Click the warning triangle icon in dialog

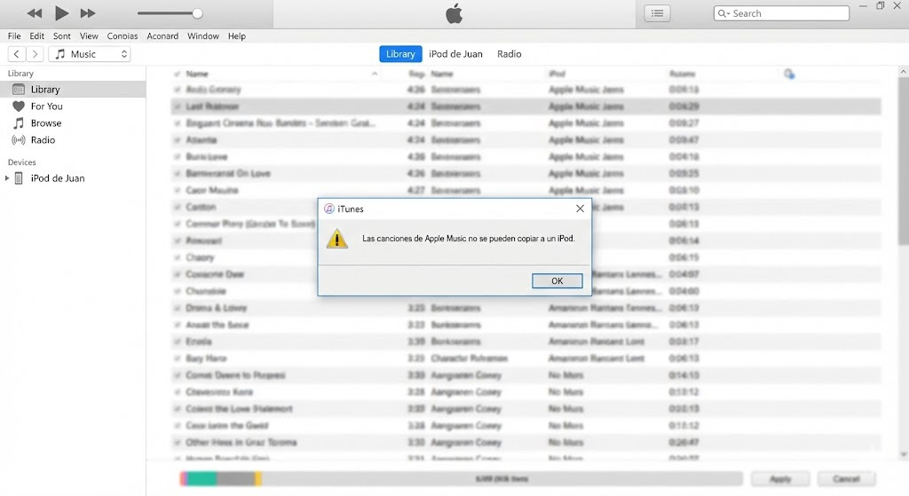tap(336, 239)
